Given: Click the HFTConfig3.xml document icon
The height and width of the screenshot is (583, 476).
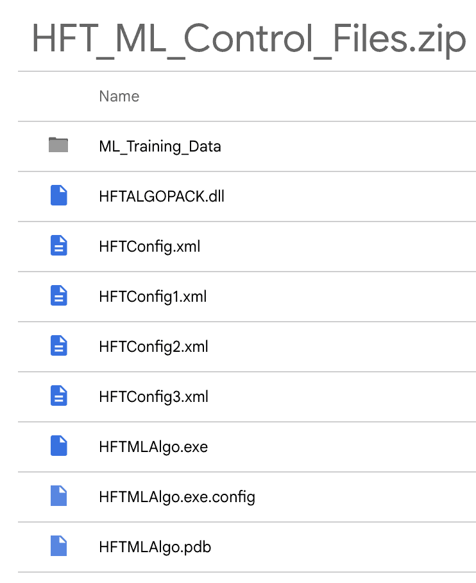Looking at the screenshot, I should (x=58, y=396).
